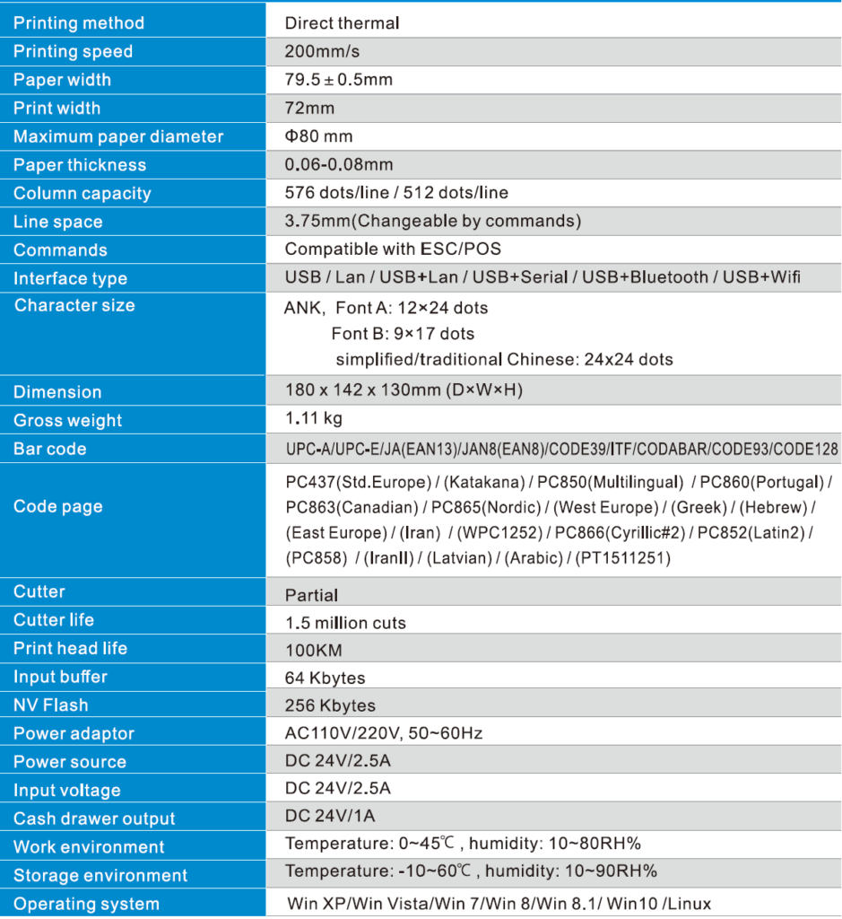
Task: Select the "Partial" cutter value
Action: coord(311,595)
